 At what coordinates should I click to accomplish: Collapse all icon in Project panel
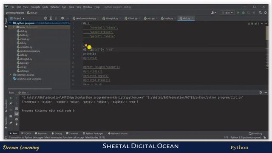click(56, 18)
